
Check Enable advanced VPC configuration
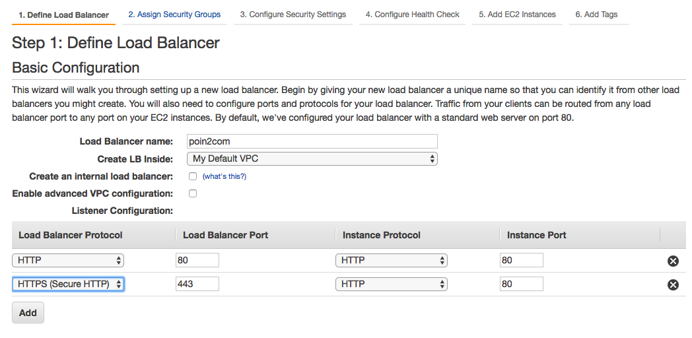(x=193, y=193)
